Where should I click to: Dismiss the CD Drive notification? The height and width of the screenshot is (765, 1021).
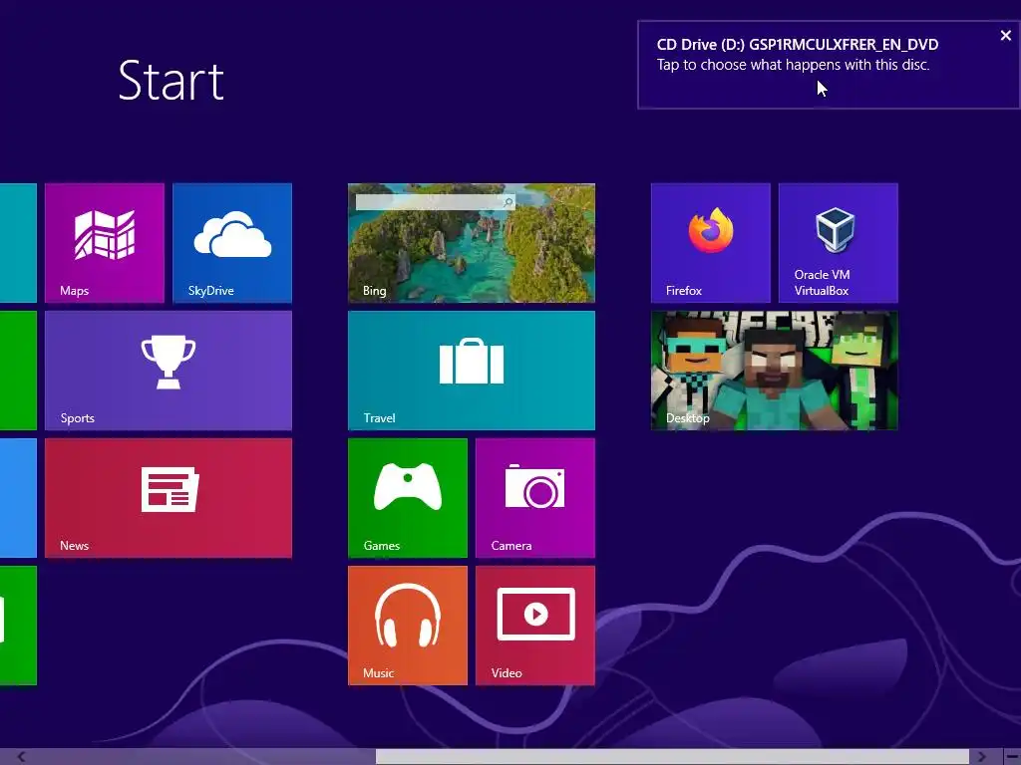1005,36
